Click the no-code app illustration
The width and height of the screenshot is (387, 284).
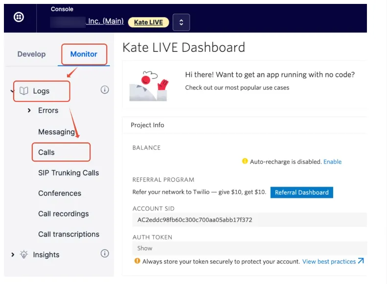tap(149, 86)
